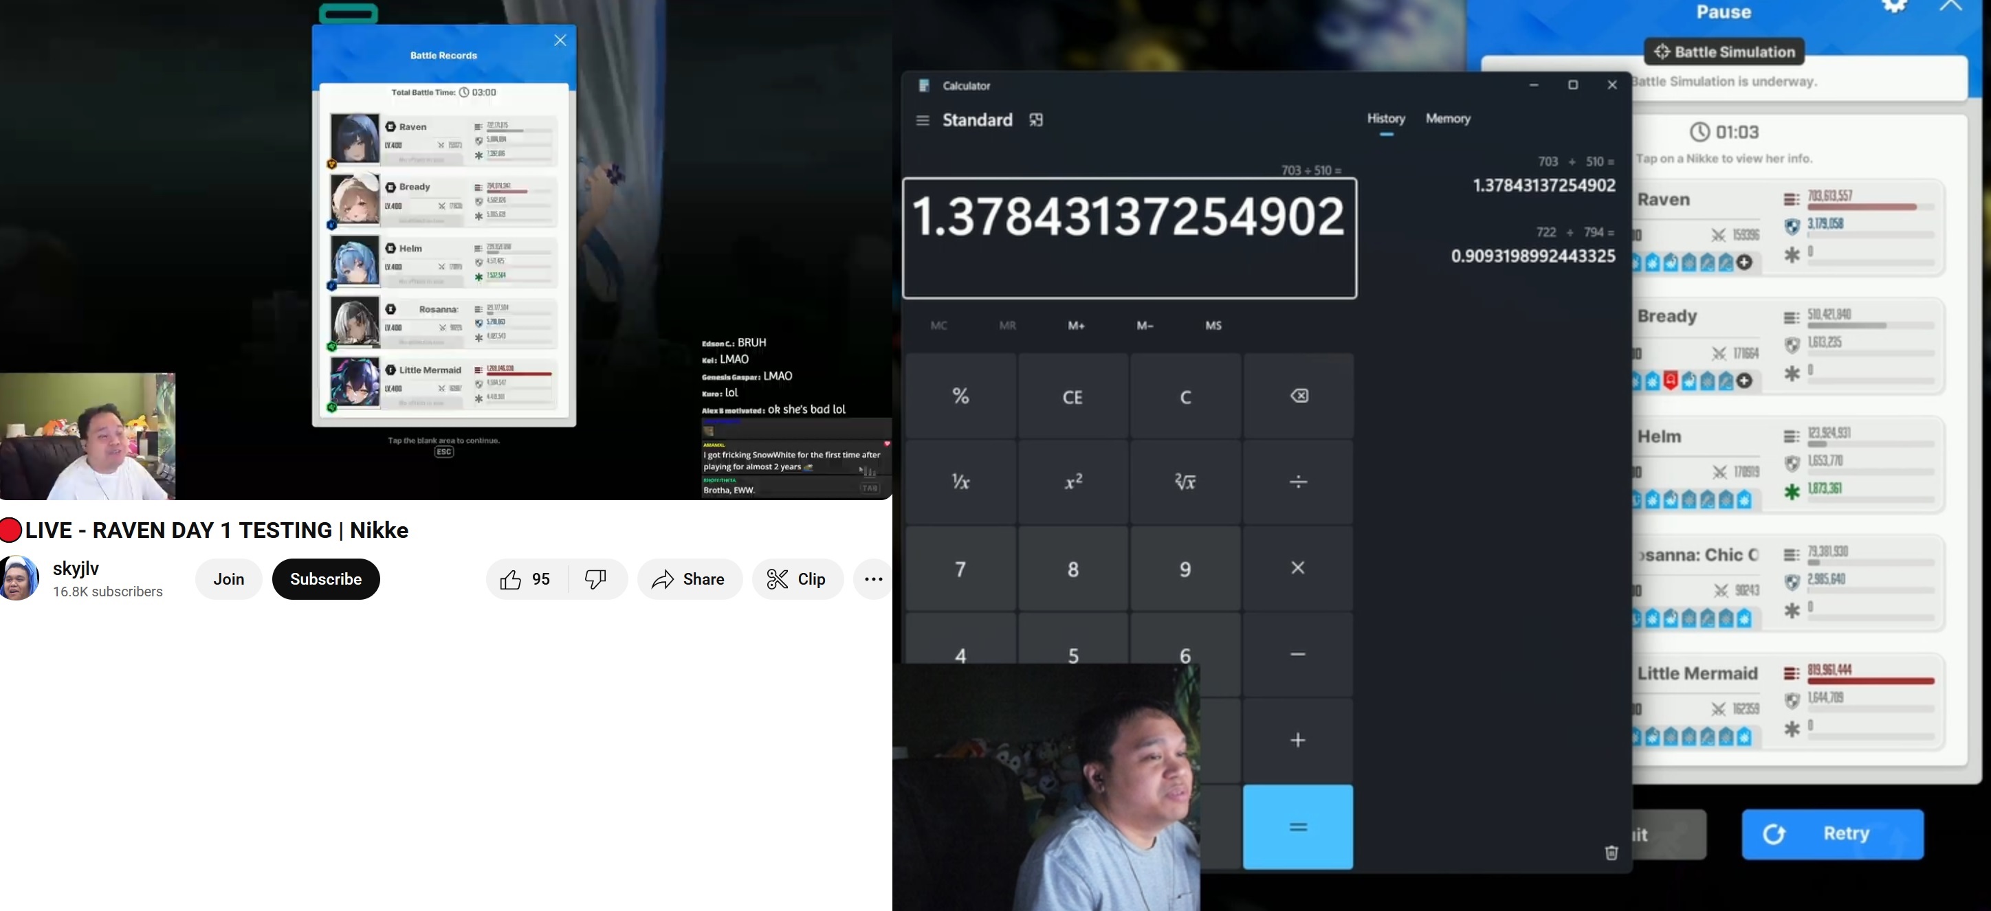Click the M- memory subtract button
Viewport: 1991px width, 911px height.
click(x=1145, y=325)
